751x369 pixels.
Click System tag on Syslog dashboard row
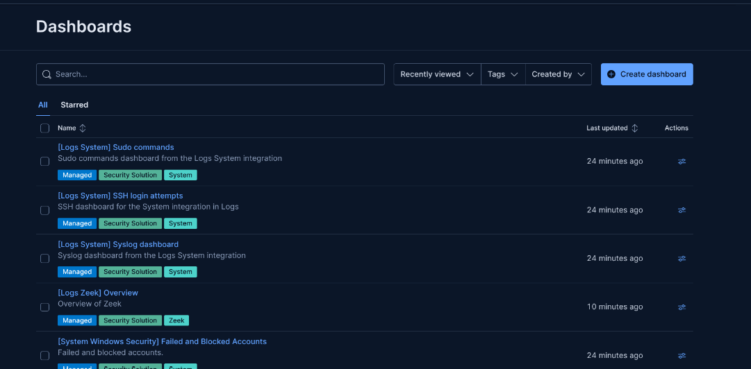pyautogui.click(x=181, y=271)
